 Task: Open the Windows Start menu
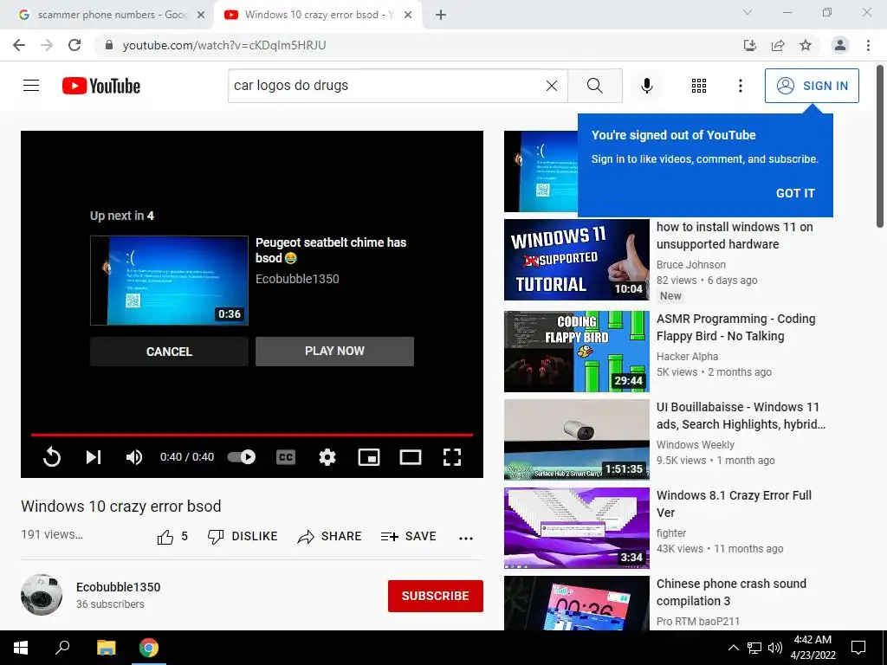click(x=21, y=648)
